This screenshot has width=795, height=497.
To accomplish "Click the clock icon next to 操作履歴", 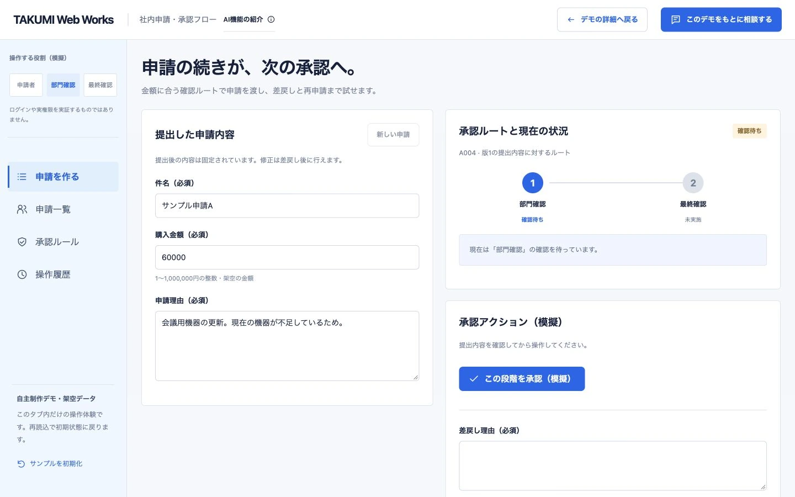I will coord(22,274).
